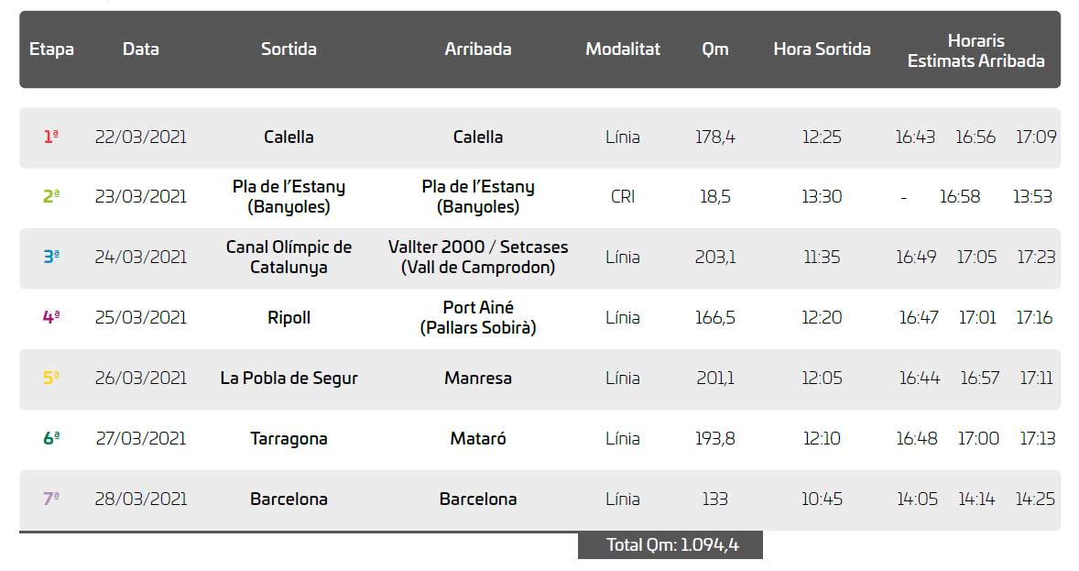Click the Tarragona start location
This screenshot has width=1079, height=571.
coord(289,439)
